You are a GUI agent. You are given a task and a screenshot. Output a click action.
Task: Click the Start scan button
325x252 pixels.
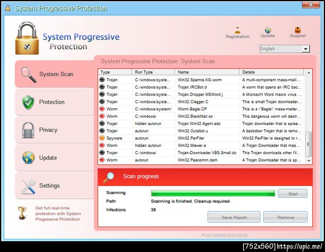[292, 194]
